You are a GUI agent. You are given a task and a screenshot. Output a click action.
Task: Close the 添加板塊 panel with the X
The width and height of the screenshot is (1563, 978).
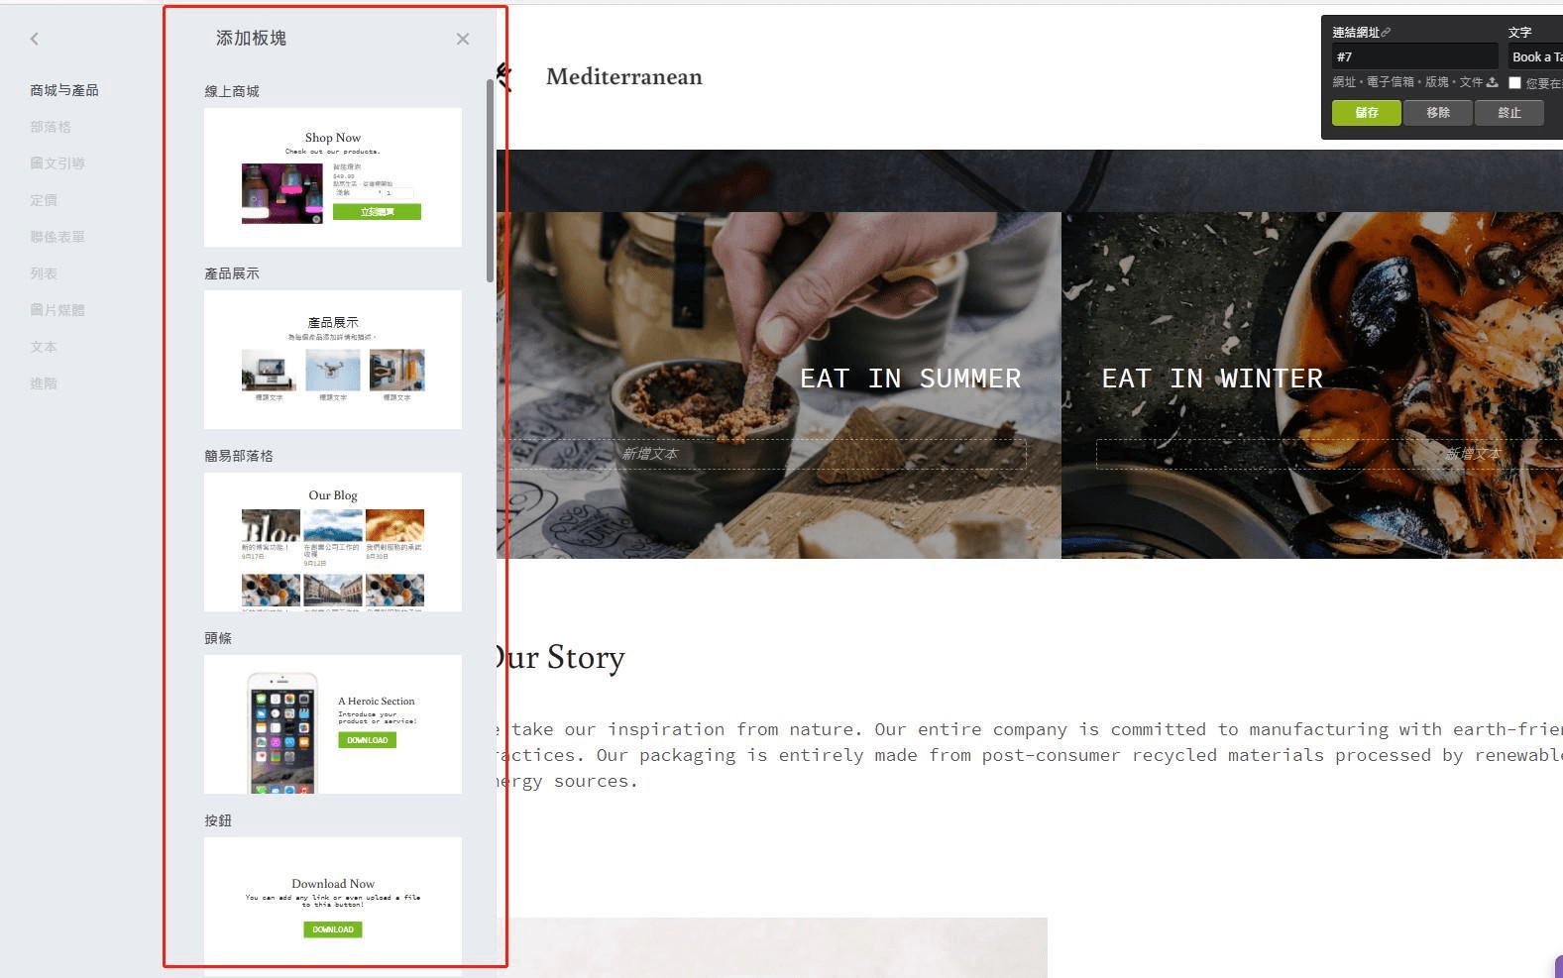point(463,39)
